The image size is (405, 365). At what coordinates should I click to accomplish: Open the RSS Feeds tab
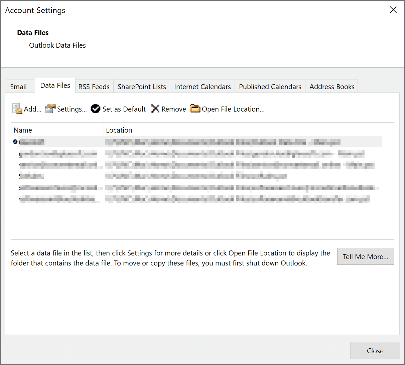click(x=94, y=86)
